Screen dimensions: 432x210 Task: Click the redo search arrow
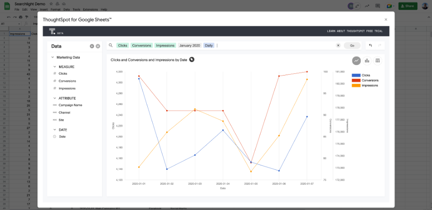point(380,46)
